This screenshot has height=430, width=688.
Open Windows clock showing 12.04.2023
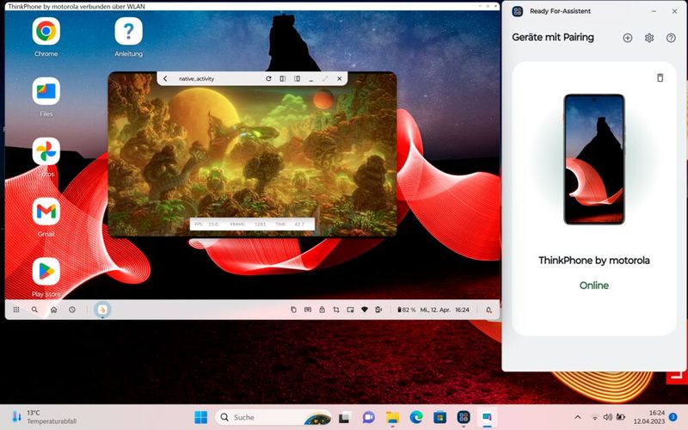[x=649, y=417]
